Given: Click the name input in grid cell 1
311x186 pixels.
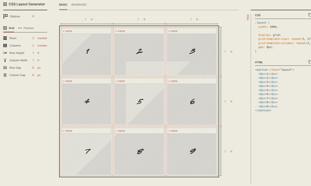Looking at the screenshot, I should pyautogui.click(x=86, y=31).
